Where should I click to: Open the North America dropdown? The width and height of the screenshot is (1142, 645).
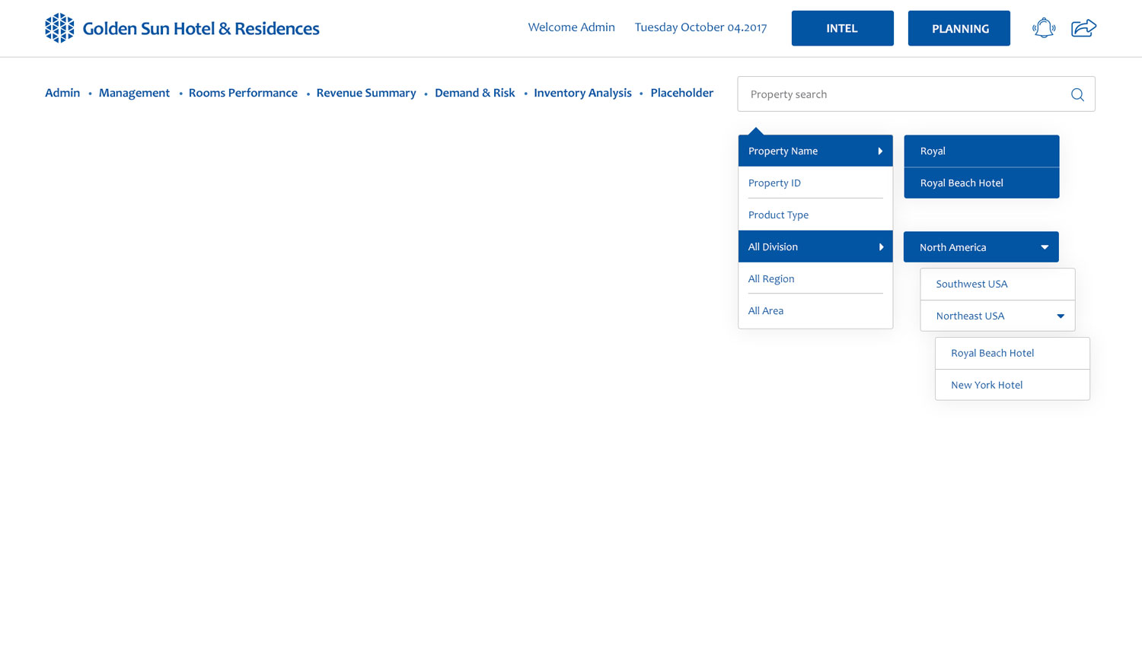pos(981,247)
